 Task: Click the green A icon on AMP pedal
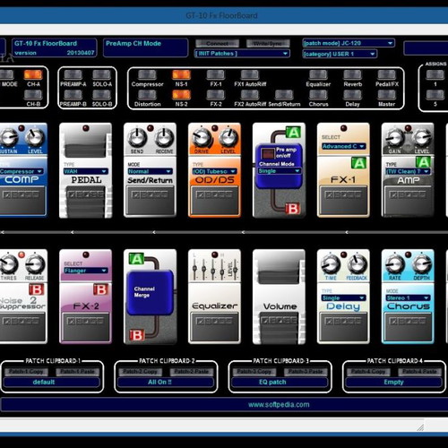423,163
